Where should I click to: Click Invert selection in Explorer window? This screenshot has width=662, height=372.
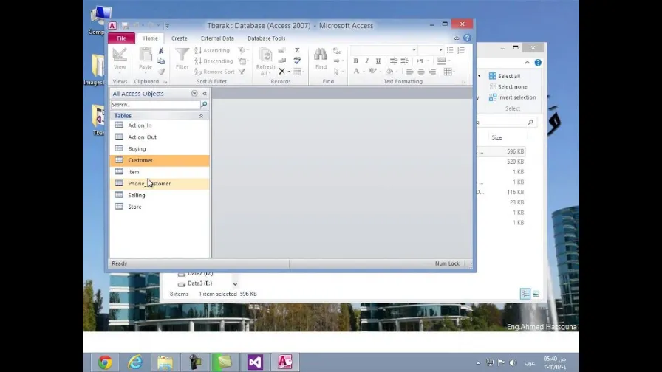tap(512, 97)
